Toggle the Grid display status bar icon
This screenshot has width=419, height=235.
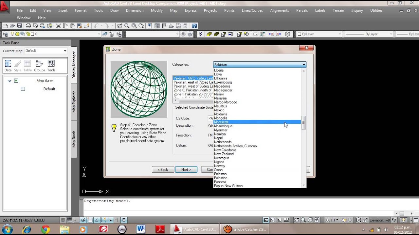pyautogui.click(x=69, y=220)
